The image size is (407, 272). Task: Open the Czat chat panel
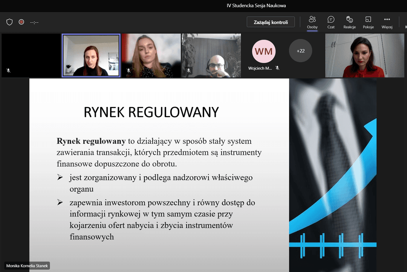point(331,22)
